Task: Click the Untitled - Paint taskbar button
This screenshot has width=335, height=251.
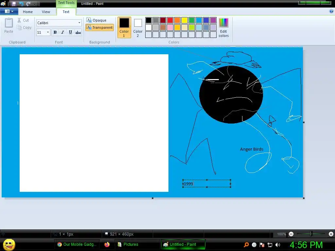Action: [183, 244]
